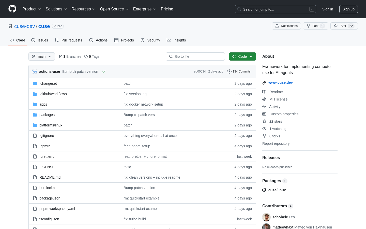
Task: Open the 'fix: docker network setup' commit
Action: coord(143,104)
